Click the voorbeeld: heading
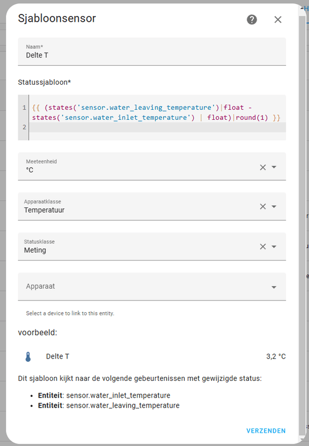The height and width of the screenshot is (446, 309). tap(37, 332)
